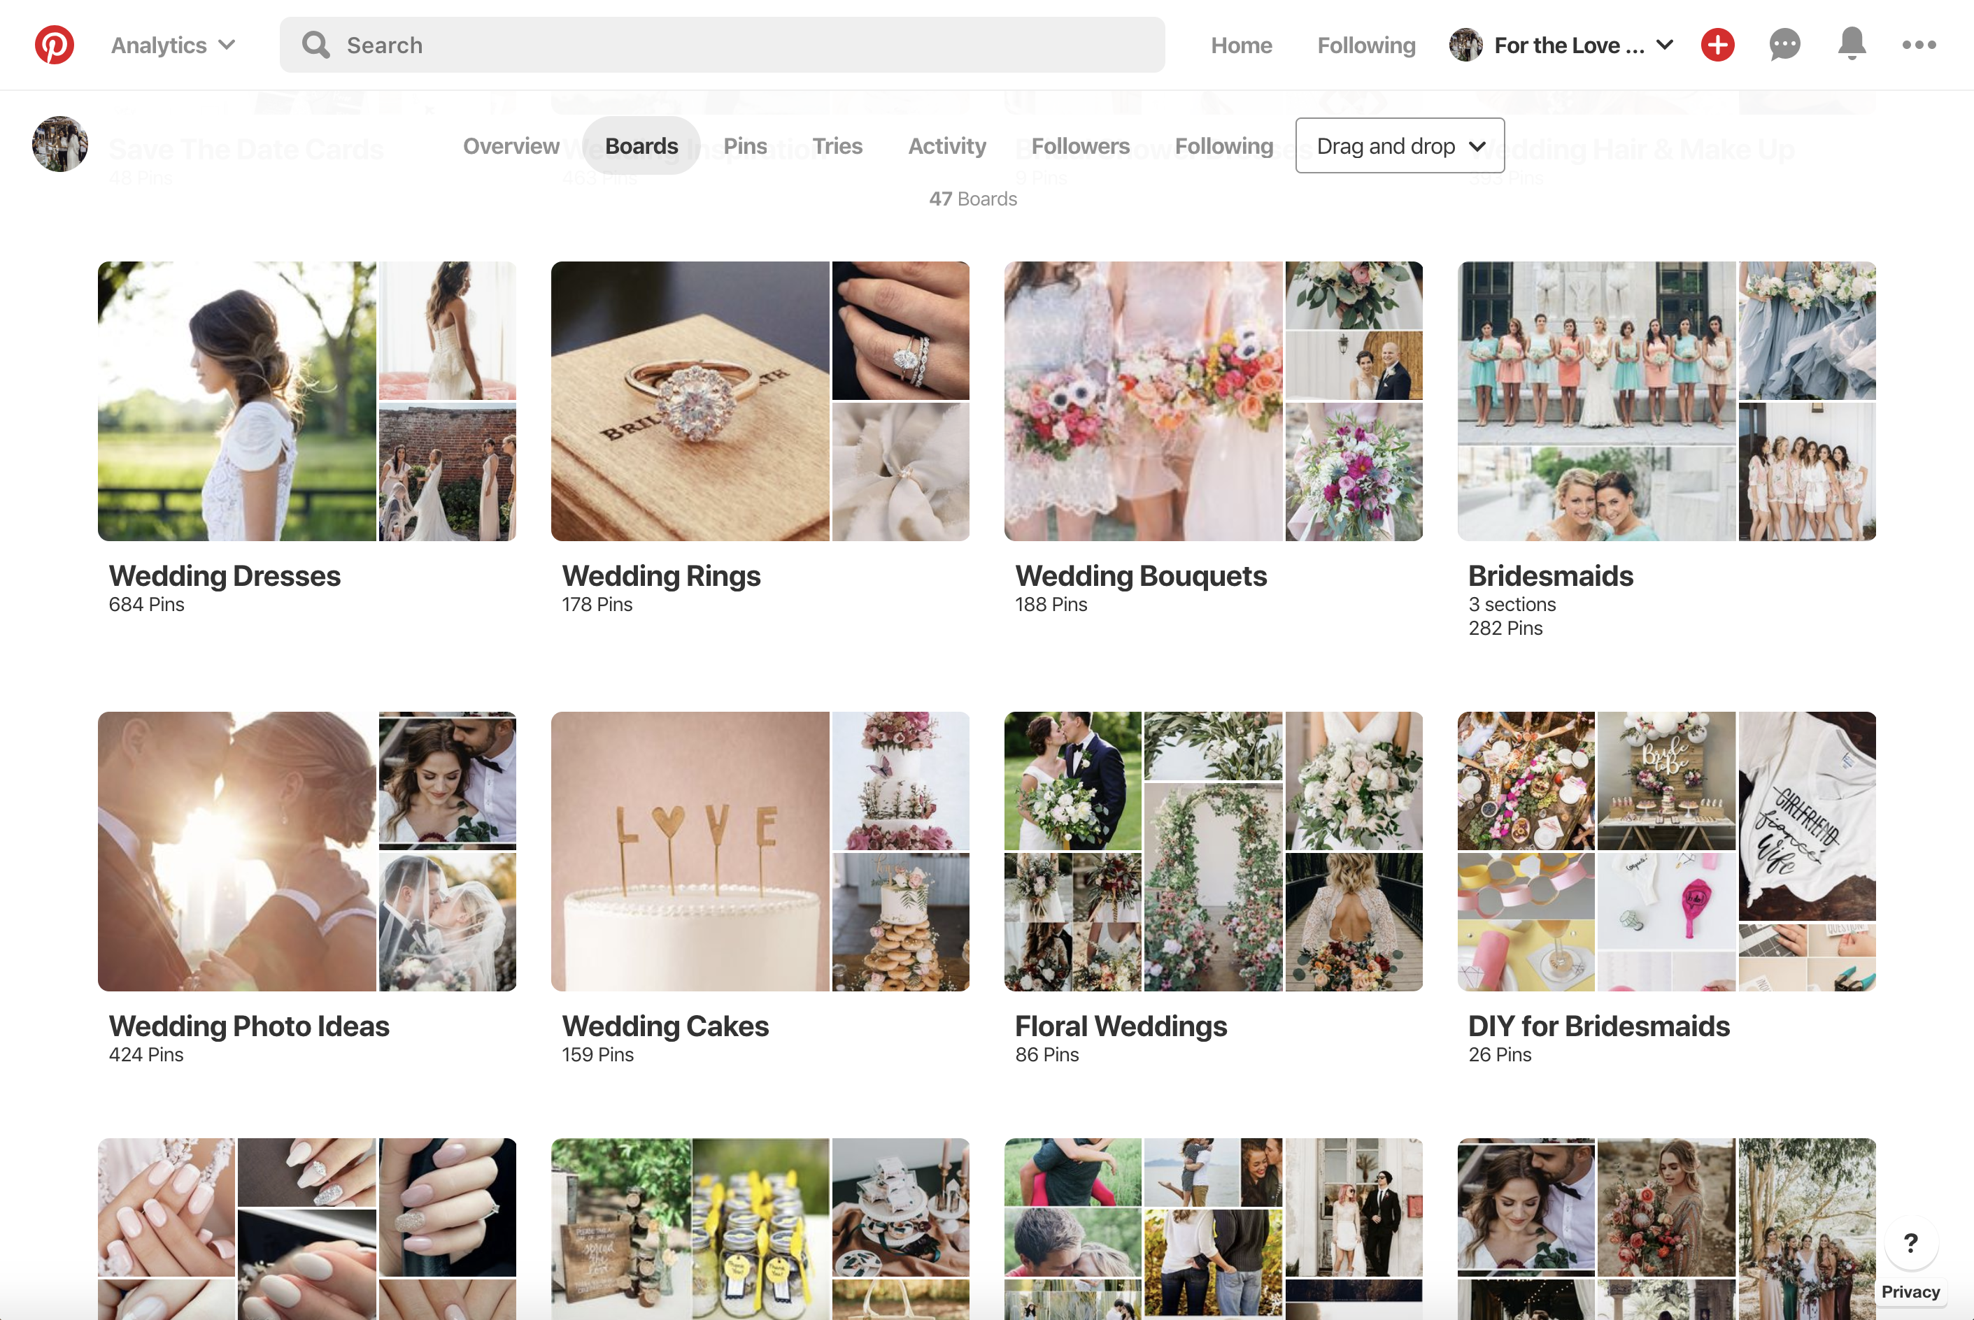
Task: Open the notifications bell icon
Action: 1852,44
